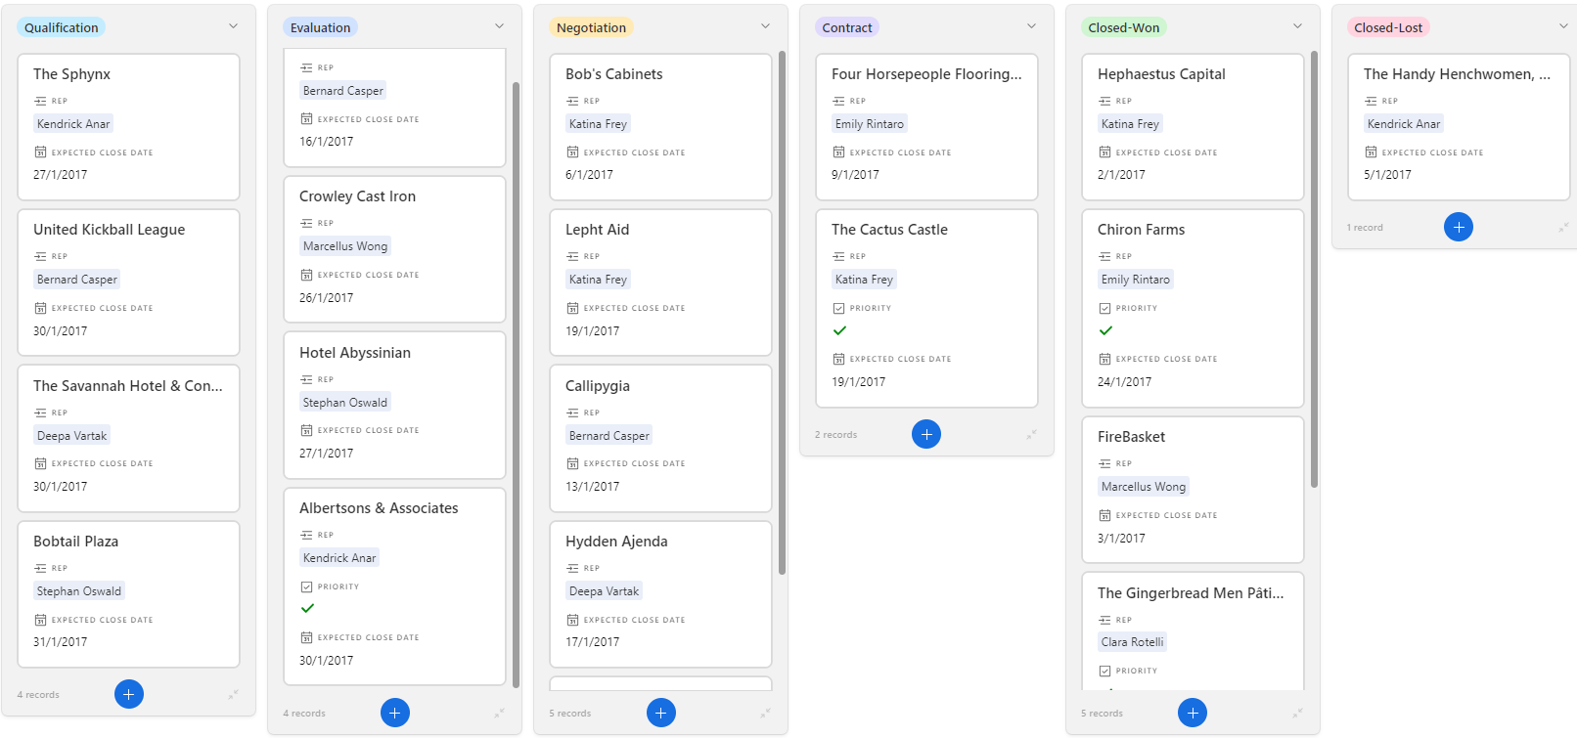The height and width of the screenshot is (738, 1577).
Task: Click the Negotiation stack label
Action: point(591,27)
